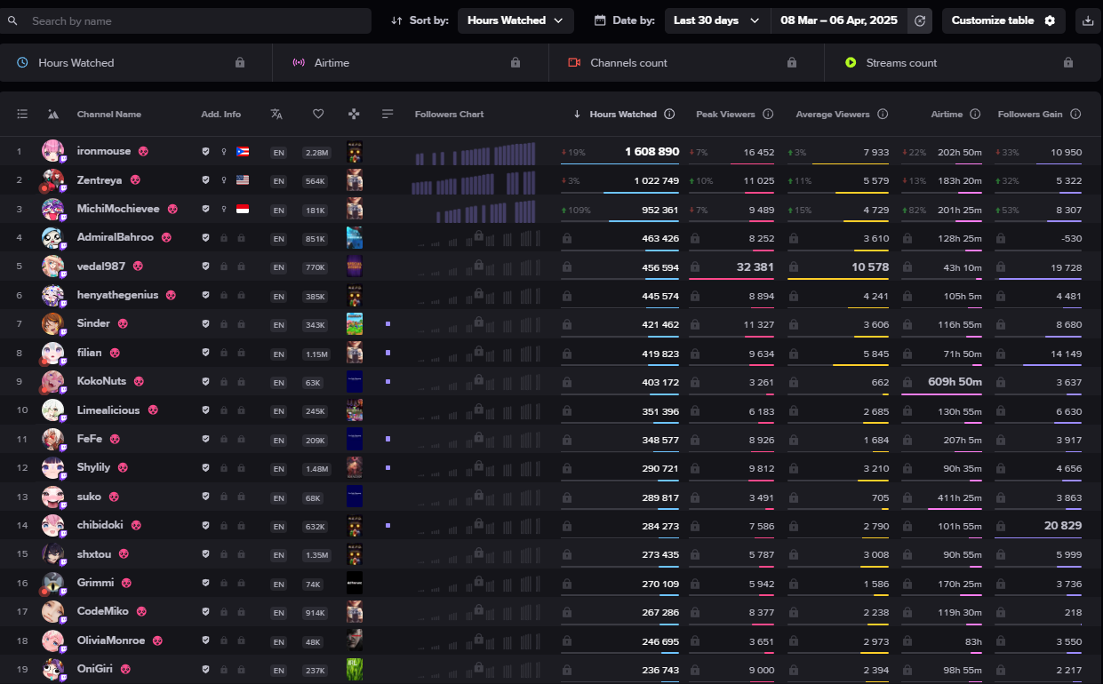Screen dimensions: 1103x684
Task: Click the info icon beside Airtime header
Action: coord(975,114)
